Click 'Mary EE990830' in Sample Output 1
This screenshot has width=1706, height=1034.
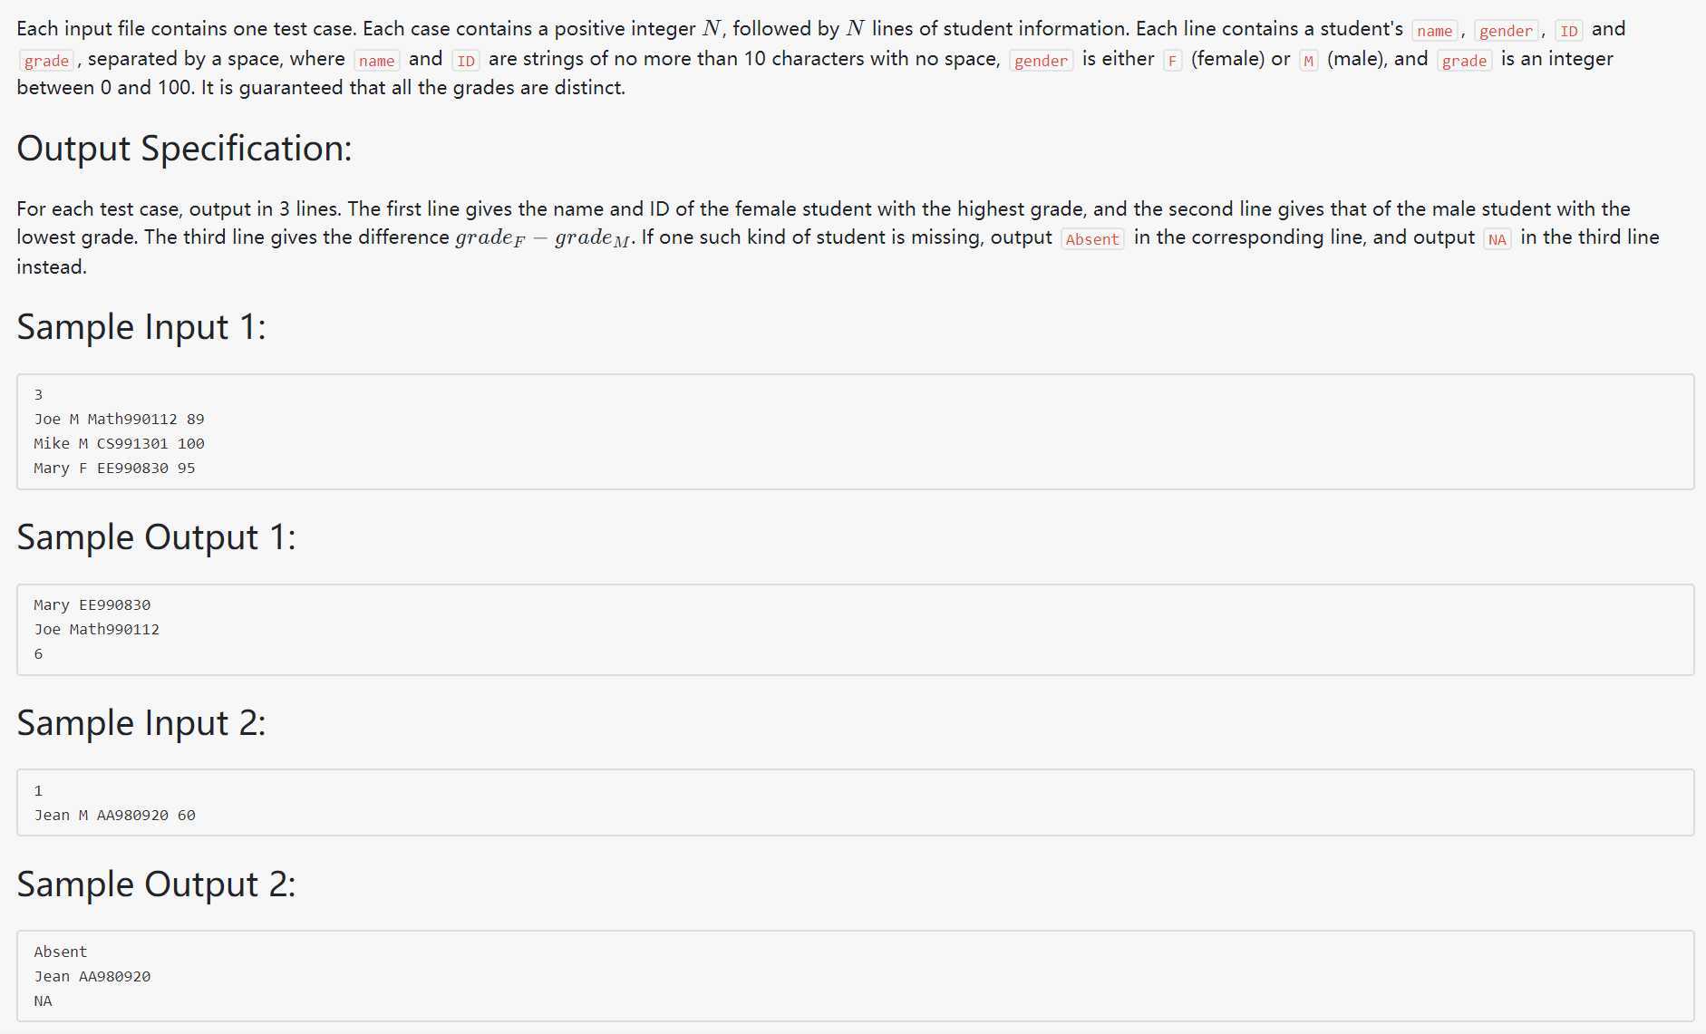tap(92, 604)
